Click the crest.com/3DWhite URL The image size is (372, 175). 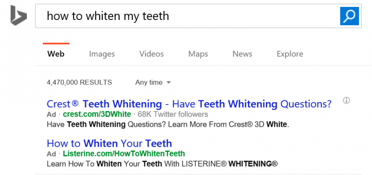point(97,114)
